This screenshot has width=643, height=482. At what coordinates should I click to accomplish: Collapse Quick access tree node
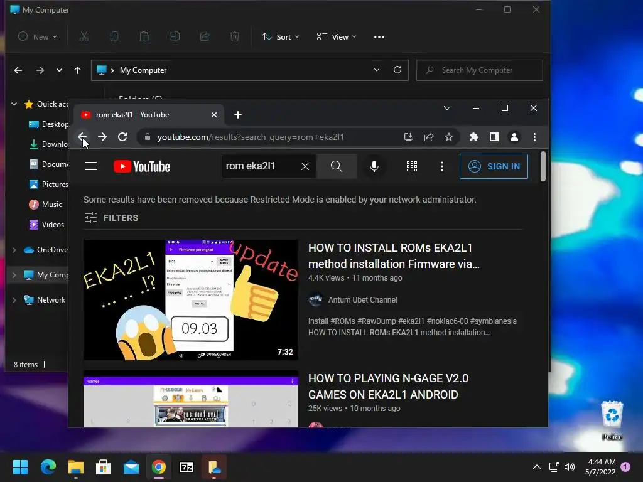click(x=14, y=104)
